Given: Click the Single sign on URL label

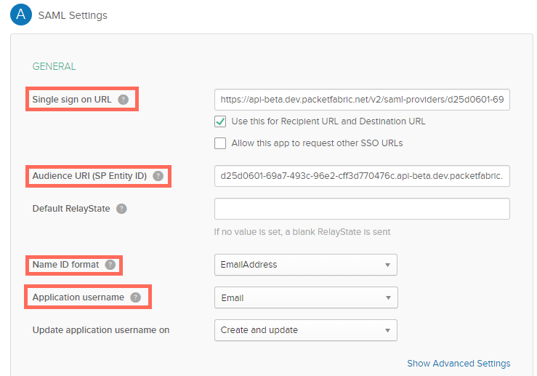Looking at the screenshot, I should [72, 100].
